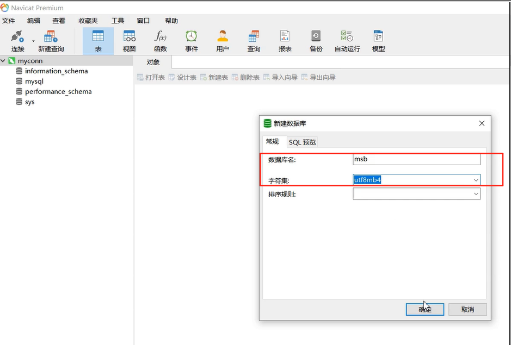Click the 取消 button
The width and height of the screenshot is (511, 345).
467,310
